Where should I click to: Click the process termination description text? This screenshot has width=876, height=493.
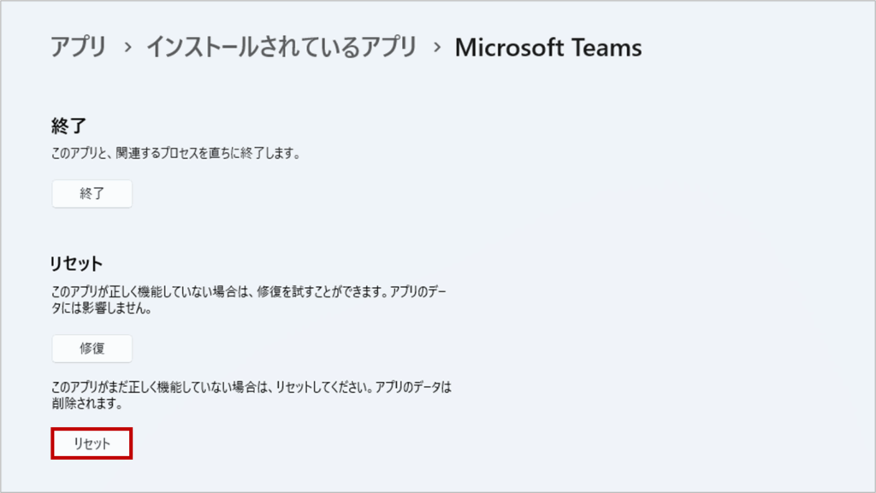176,153
